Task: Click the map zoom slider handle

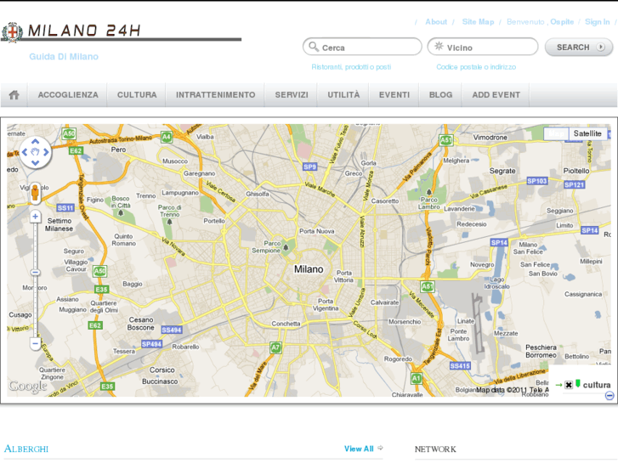Action: click(35, 273)
